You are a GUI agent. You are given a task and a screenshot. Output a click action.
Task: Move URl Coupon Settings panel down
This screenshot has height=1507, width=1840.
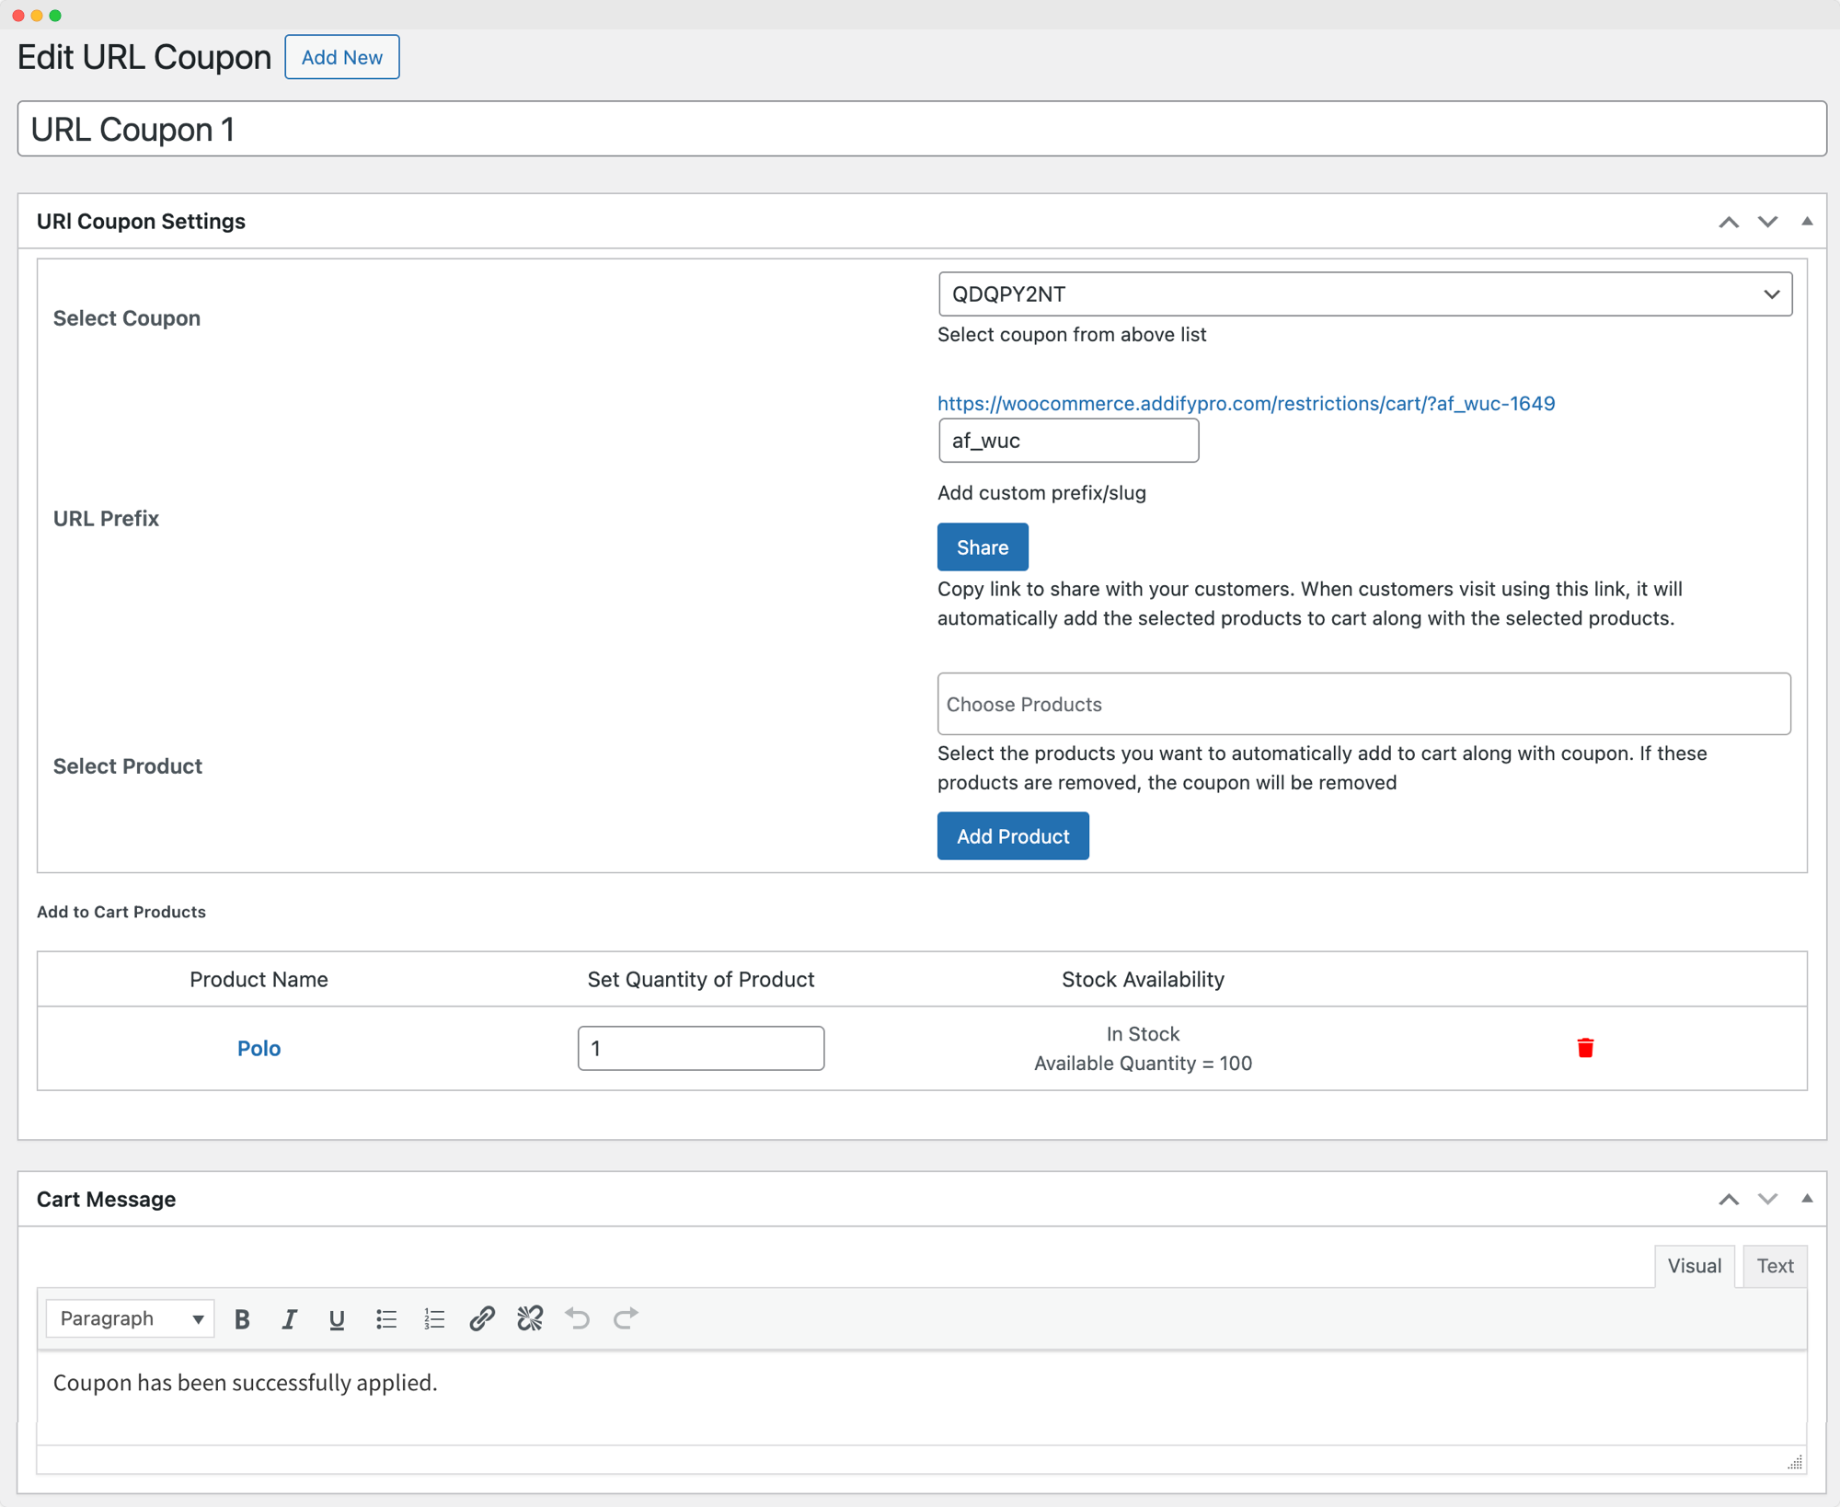(x=1767, y=222)
